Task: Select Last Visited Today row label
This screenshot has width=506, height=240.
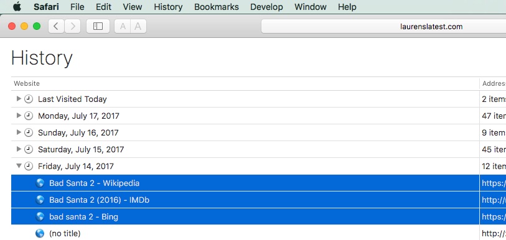Action: pyautogui.click(x=72, y=99)
